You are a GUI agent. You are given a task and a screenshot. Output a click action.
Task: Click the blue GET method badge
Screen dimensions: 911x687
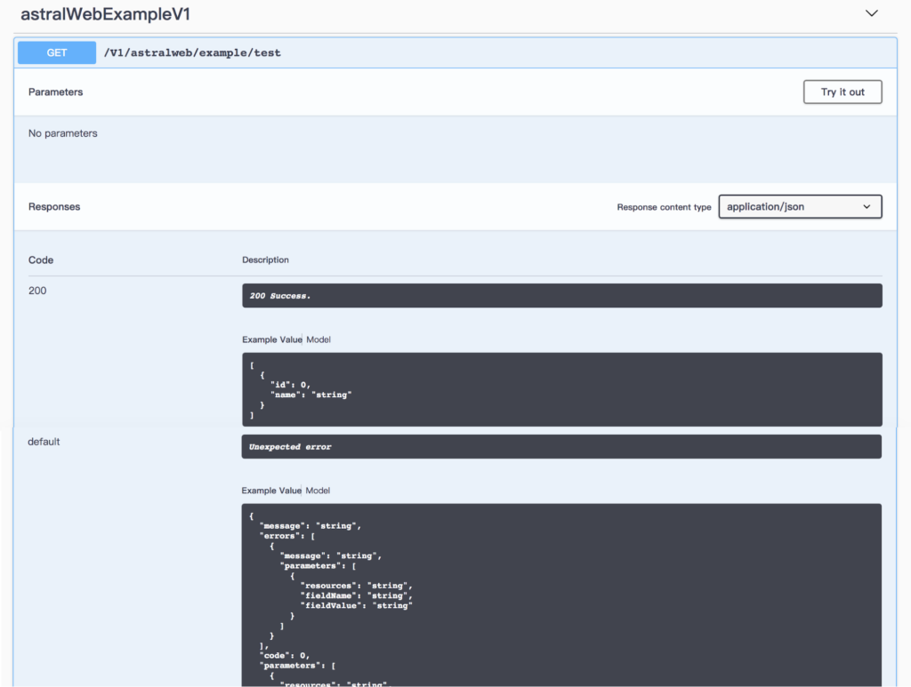pyautogui.click(x=57, y=52)
